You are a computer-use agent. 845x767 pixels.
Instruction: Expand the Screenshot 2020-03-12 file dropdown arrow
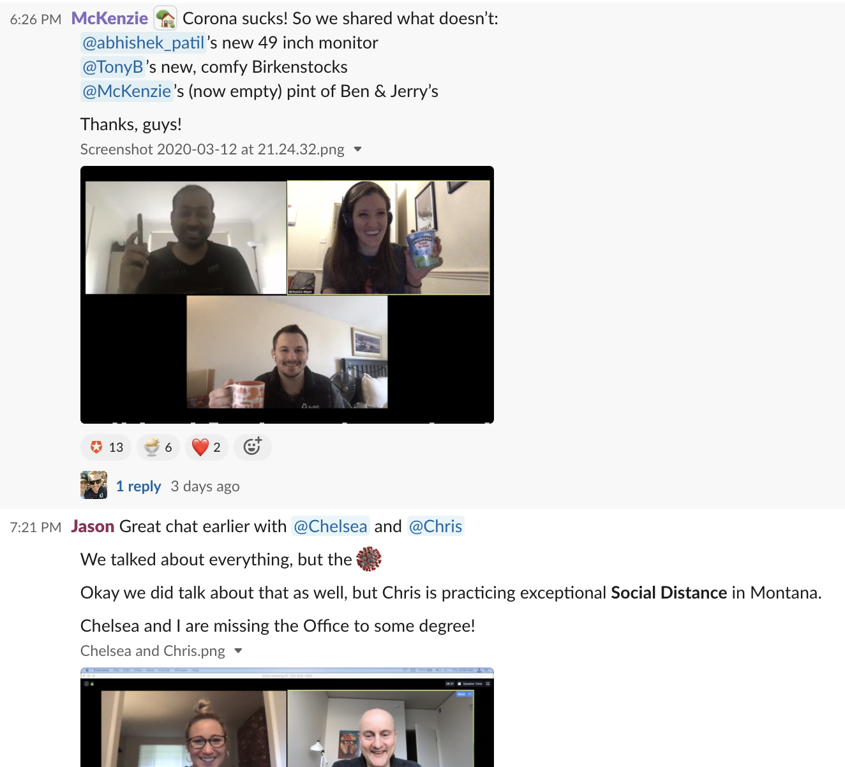(358, 149)
